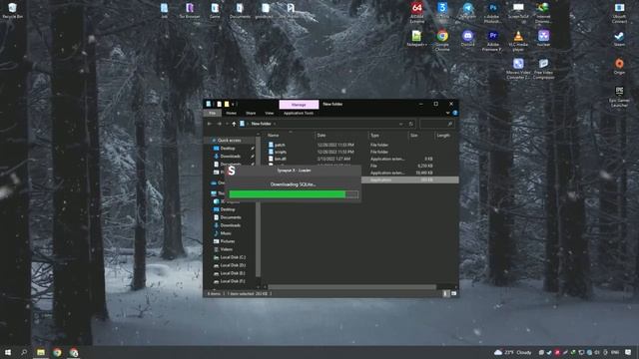
Task: Select the Manage contextual tab
Action: tap(299, 105)
